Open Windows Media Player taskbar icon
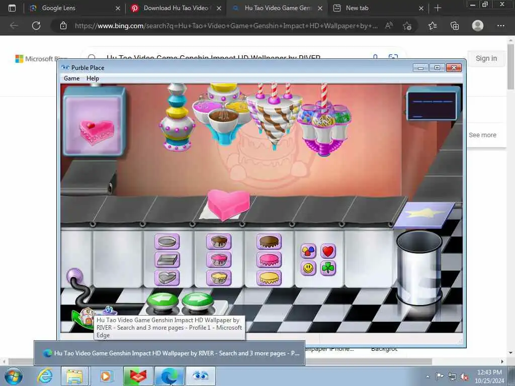This screenshot has height=386, width=515. coord(106,376)
